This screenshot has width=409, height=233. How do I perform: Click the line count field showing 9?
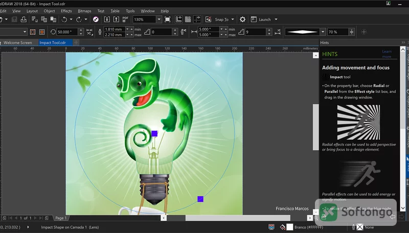(255, 32)
